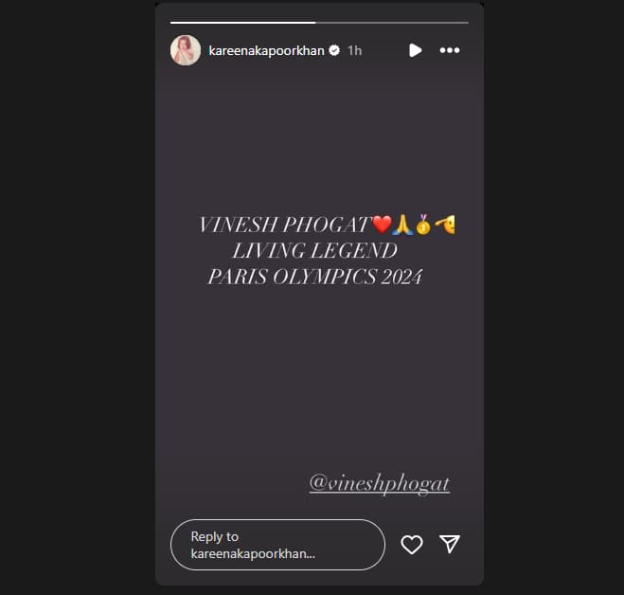Open kareenakapoorkhan's profile picture

[186, 50]
